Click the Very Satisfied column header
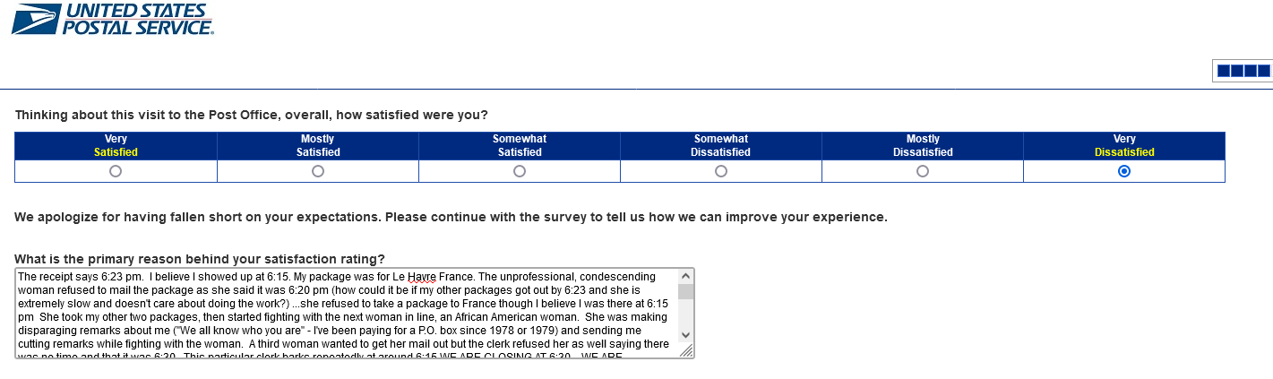Image resolution: width=1273 pixels, height=379 pixels. pos(116,145)
